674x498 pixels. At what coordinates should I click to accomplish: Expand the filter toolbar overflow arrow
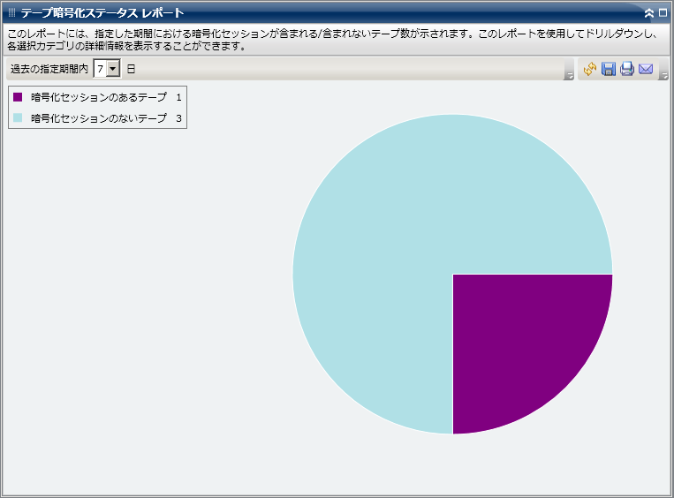coord(569,76)
